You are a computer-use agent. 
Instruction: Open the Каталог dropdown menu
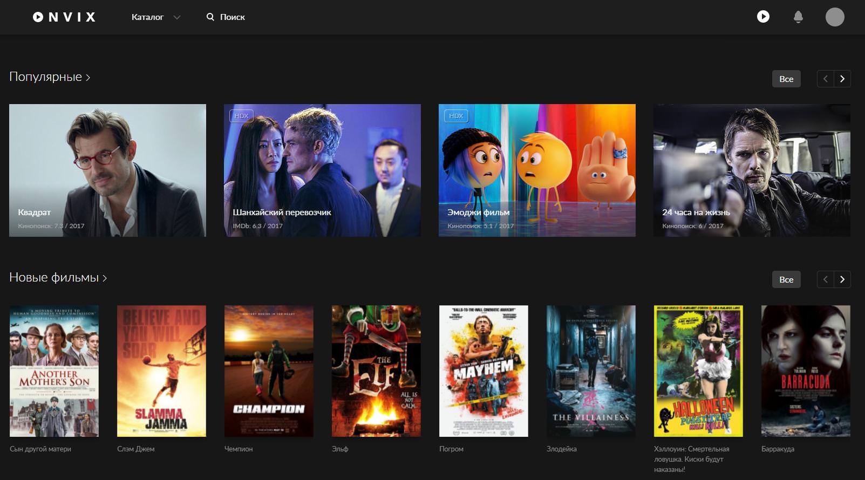coord(155,17)
